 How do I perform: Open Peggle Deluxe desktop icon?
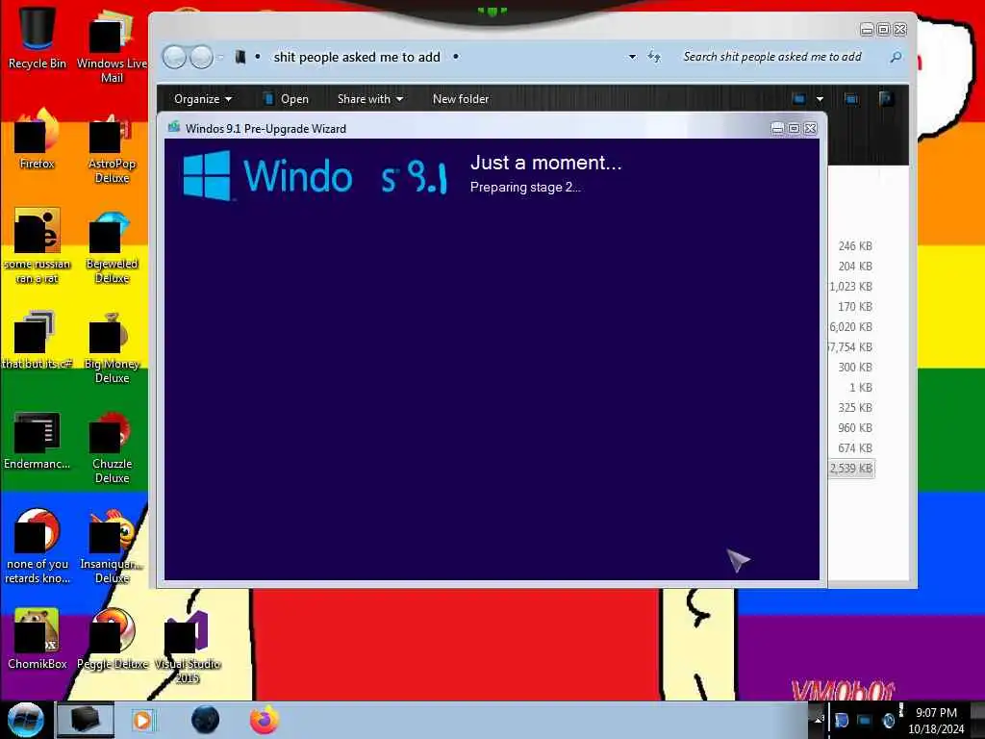click(x=112, y=639)
